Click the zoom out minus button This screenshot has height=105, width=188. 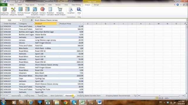pyautogui.click(x=171, y=98)
